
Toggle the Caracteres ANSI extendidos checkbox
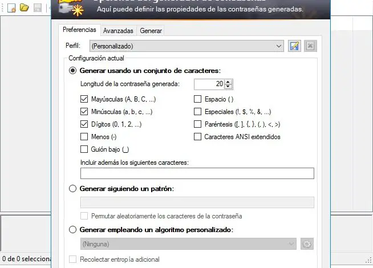198,137
